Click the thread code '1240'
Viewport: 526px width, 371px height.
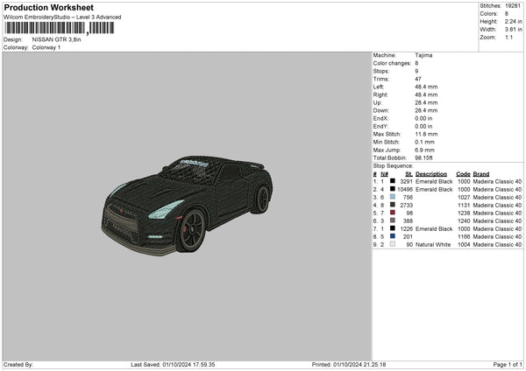[x=464, y=221]
